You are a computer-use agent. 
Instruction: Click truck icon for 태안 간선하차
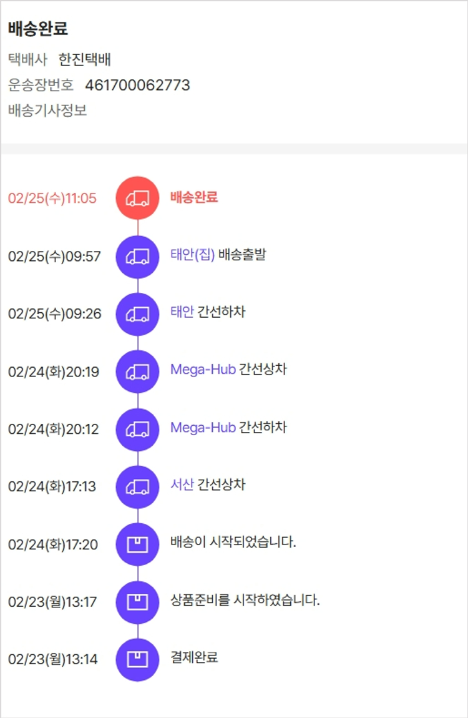point(137,314)
